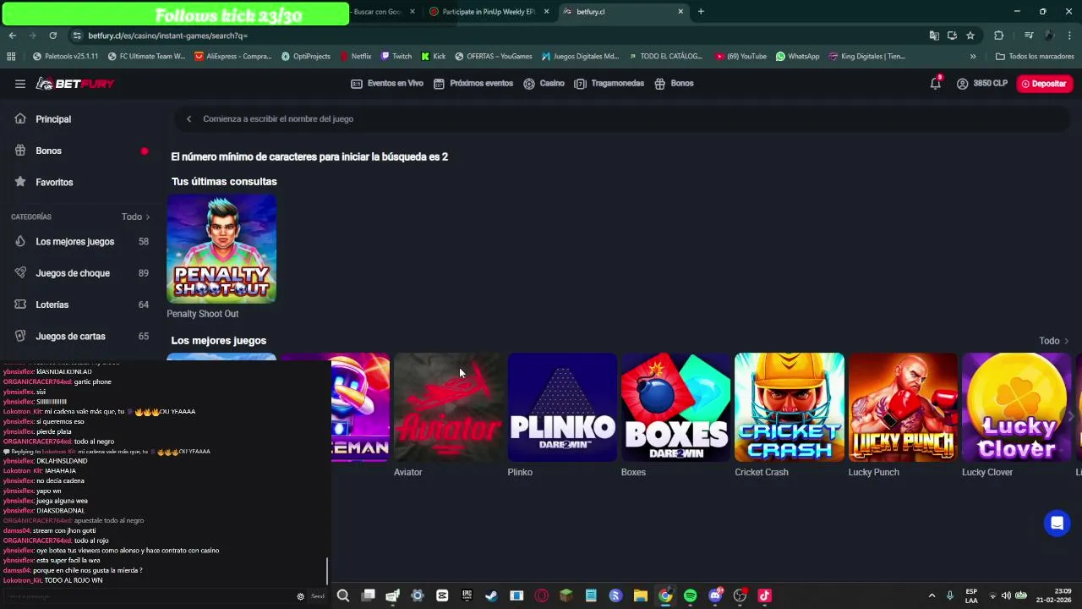The height and width of the screenshot is (609, 1082).
Task: Open the volume control in system tray
Action: pos(1006,595)
